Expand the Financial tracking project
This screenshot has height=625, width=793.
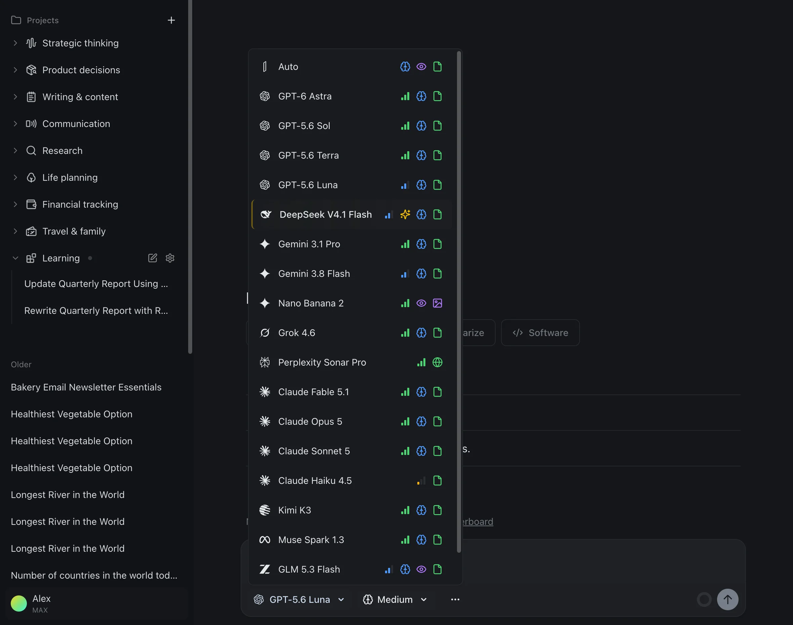click(15, 205)
